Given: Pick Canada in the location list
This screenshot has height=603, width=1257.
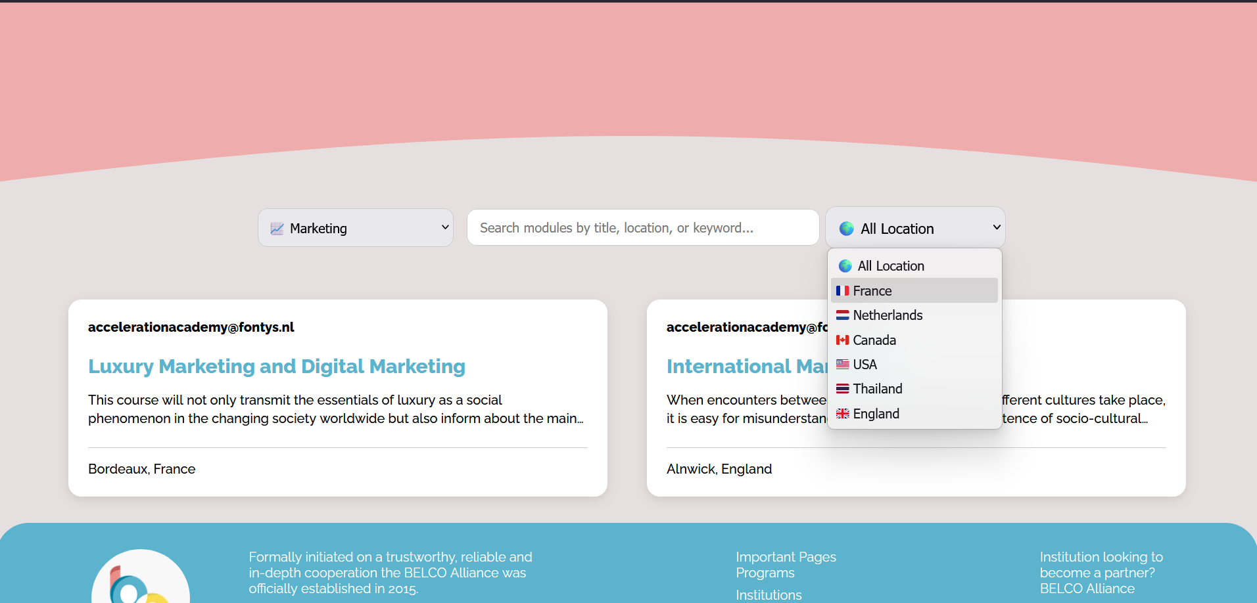Looking at the screenshot, I should tap(874, 340).
